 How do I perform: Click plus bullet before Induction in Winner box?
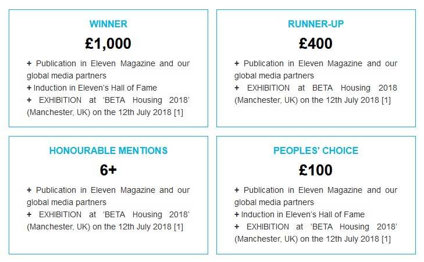coord(29,88)
